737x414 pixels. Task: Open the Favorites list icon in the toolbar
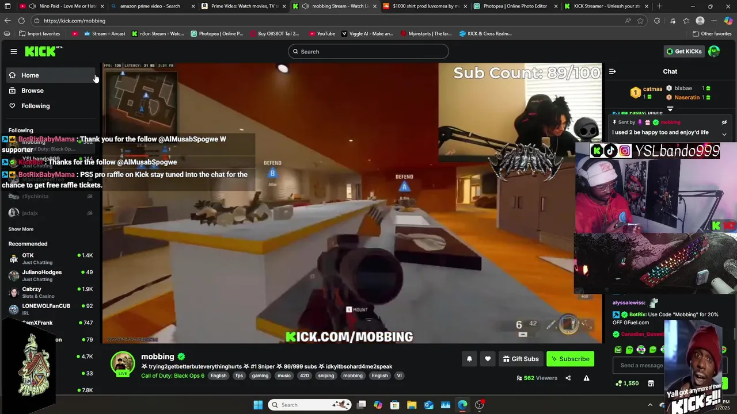[x=686, y=21]
